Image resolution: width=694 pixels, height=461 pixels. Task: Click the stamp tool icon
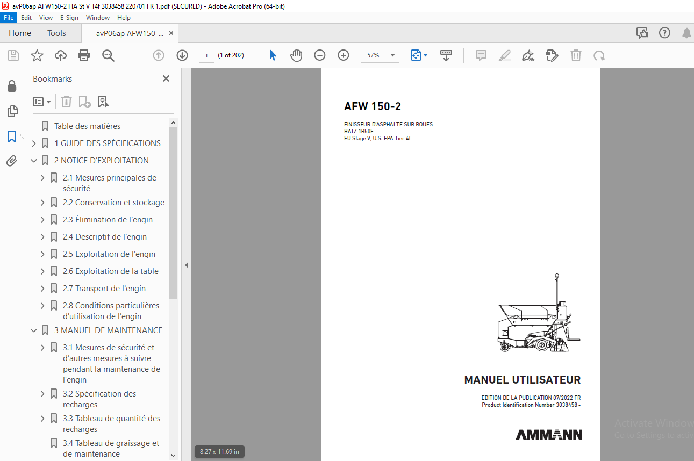[552, 55]
